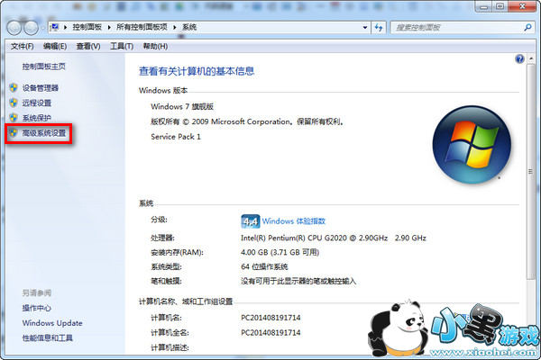
Task: Open 设备管理器 link
Action: click(41, 88)
